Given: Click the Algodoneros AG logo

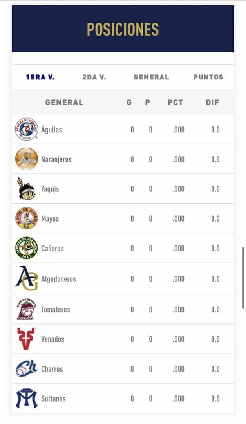Looking at the screenshot, I should click(x=27, y=279).
